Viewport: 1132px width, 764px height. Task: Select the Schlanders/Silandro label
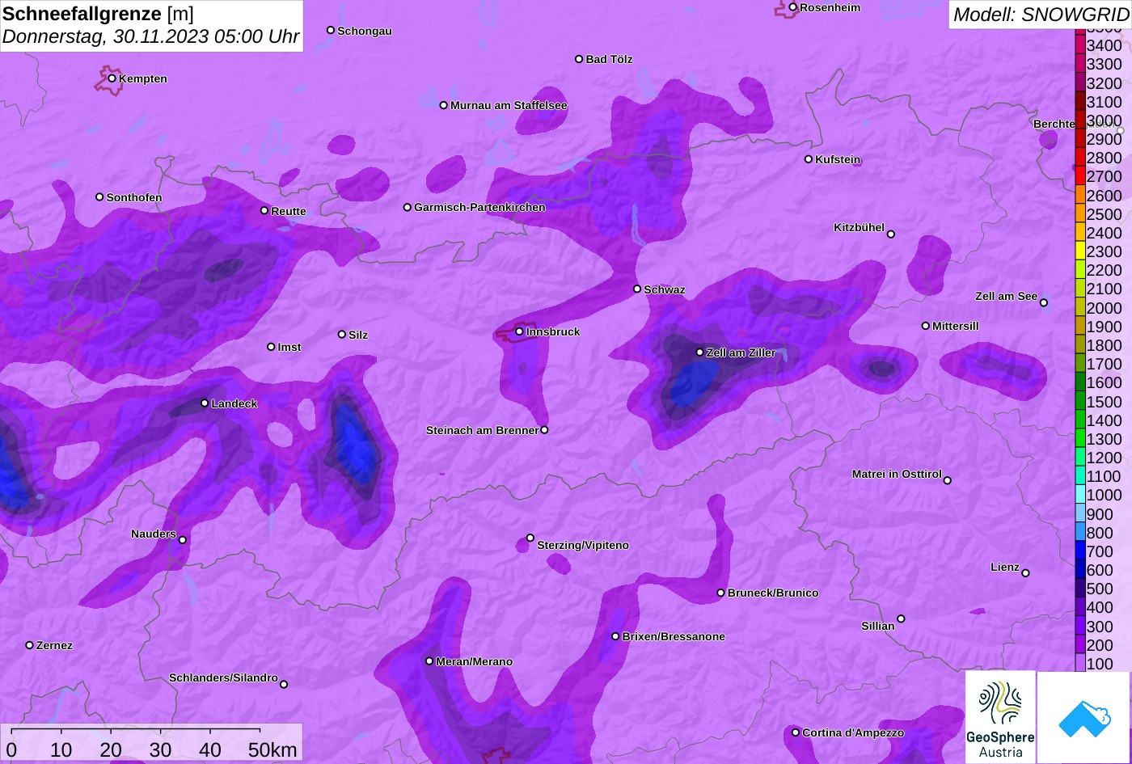223,677
